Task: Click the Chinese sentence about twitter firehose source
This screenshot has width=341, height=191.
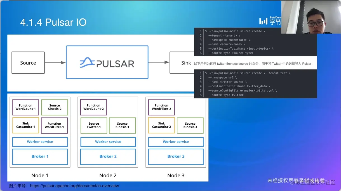Action: point(253,64)
